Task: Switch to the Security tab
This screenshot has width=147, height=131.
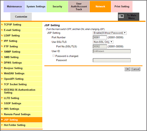Action: pyautogui.click(x=57, y=7)
